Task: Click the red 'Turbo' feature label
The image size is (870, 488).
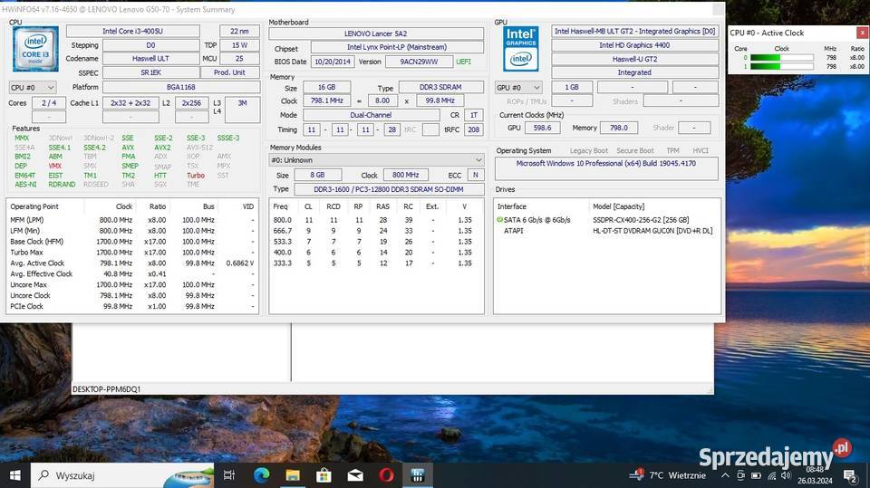Action: click(196, 176)
